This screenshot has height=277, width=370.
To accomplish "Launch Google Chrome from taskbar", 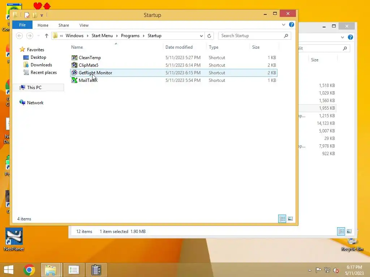I will click(29, 270).
